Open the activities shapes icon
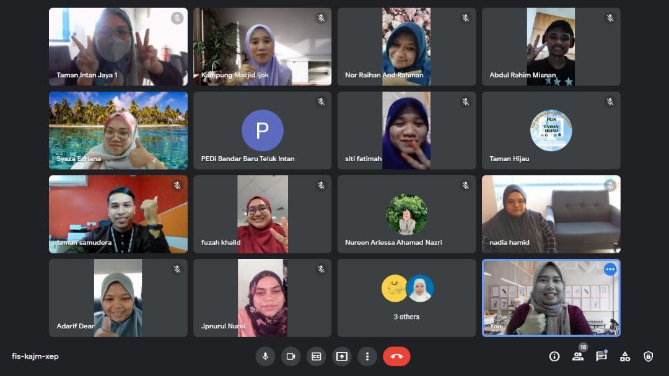Viewport: 669px width, 376px height. 624,356
